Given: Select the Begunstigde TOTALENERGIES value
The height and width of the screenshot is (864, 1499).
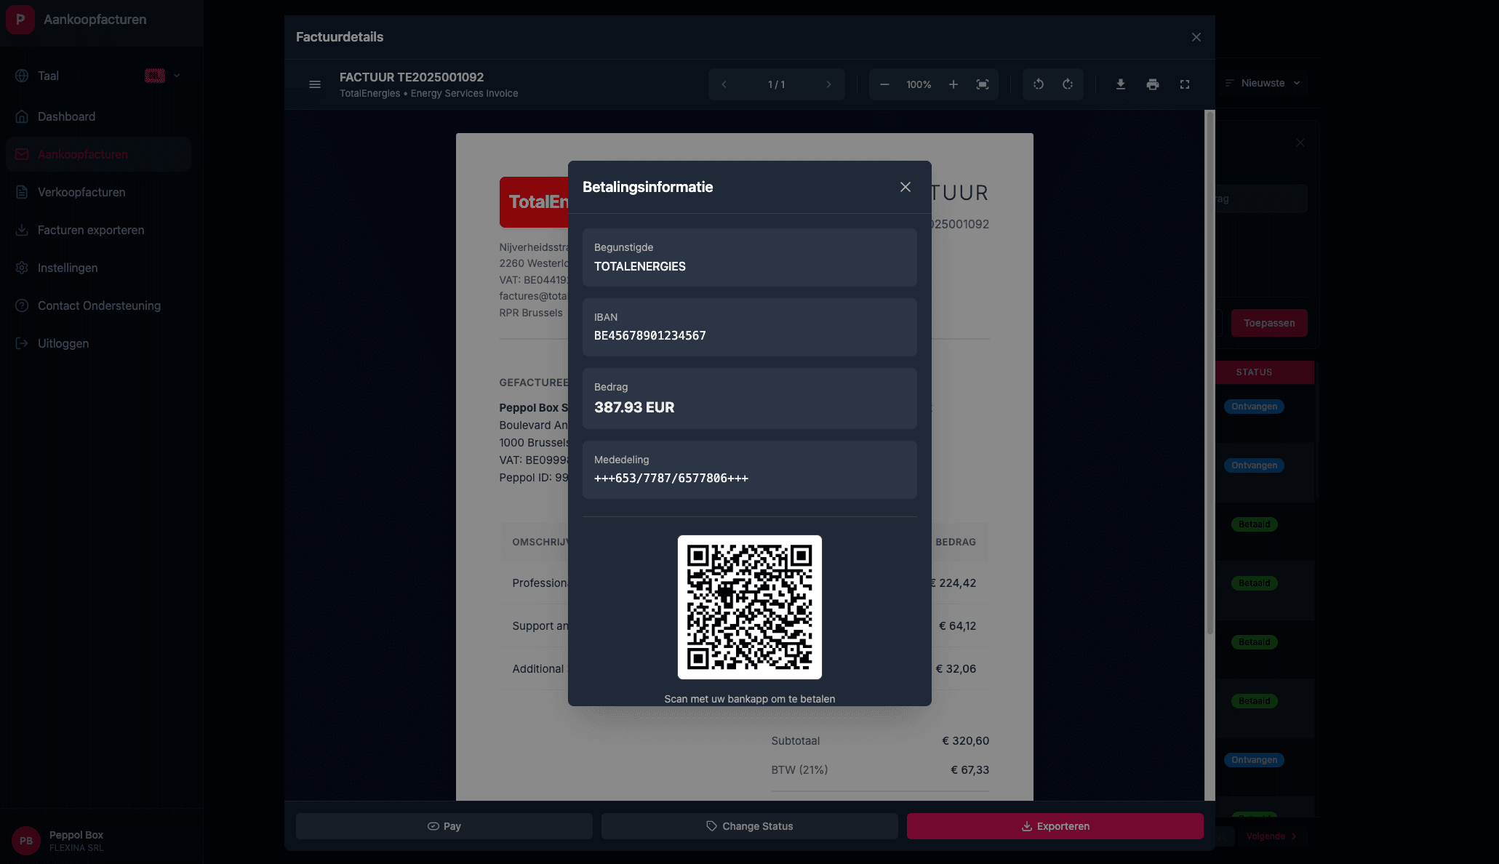Looking at the screenshot, I should [x=640, y=266].
